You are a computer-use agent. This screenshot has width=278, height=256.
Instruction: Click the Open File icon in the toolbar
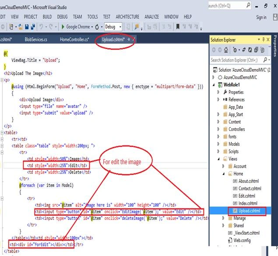pyautogui.click(x=21, y=27)
